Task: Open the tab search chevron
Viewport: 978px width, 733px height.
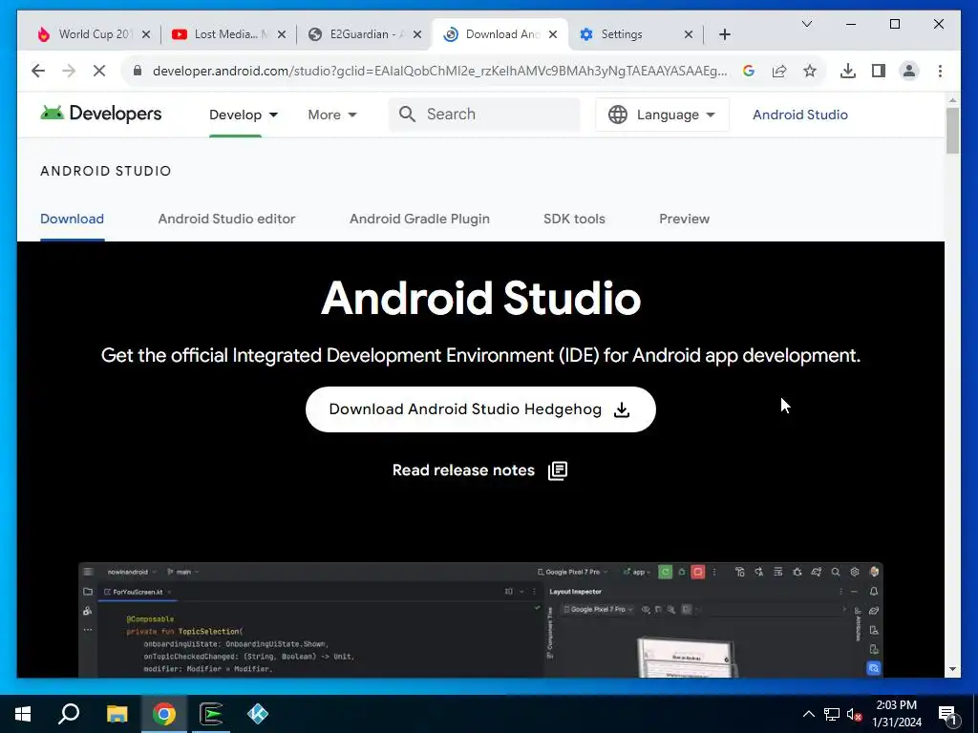Action: coord(806,24)
